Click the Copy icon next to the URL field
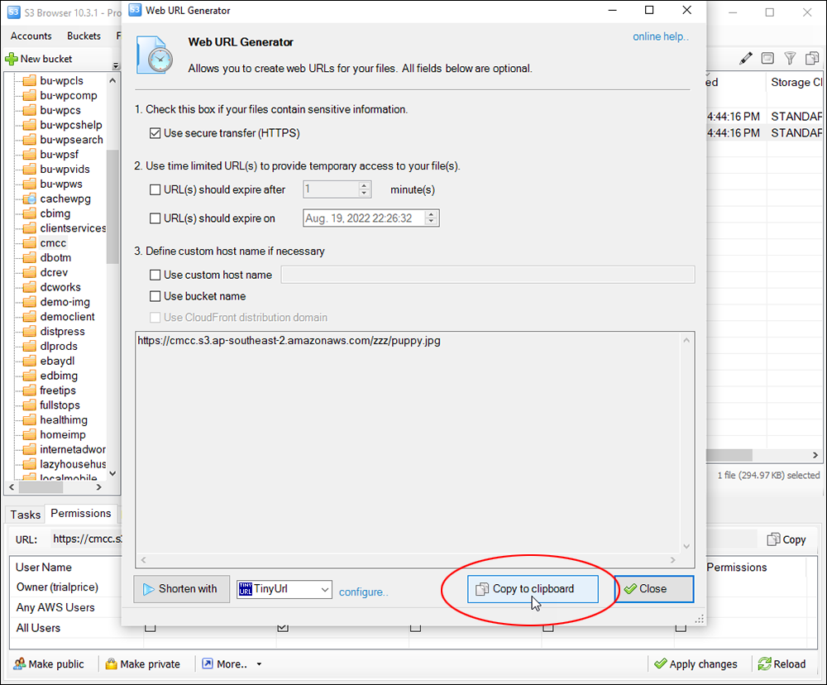This screenshot has height=685, width=827. pos(773,539)
